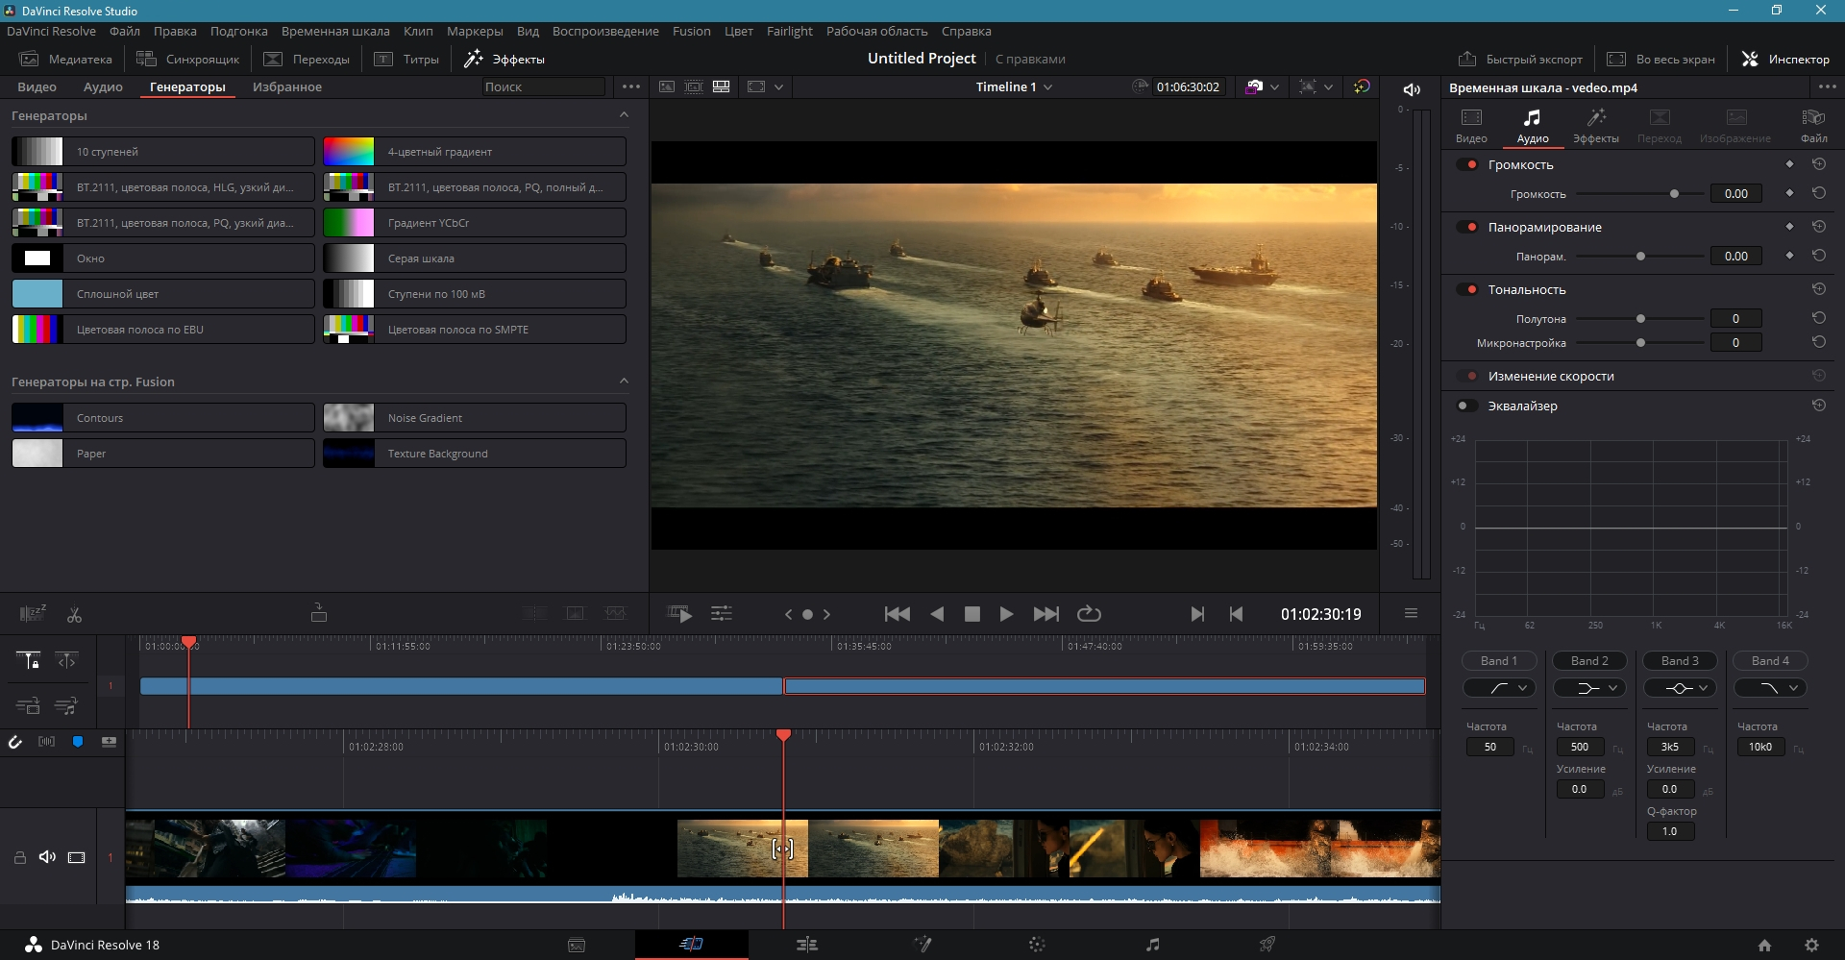This screenshot has height=960, width=1845.
Task: Click the Громкость slider handle
Action: tap(1674, 193)
